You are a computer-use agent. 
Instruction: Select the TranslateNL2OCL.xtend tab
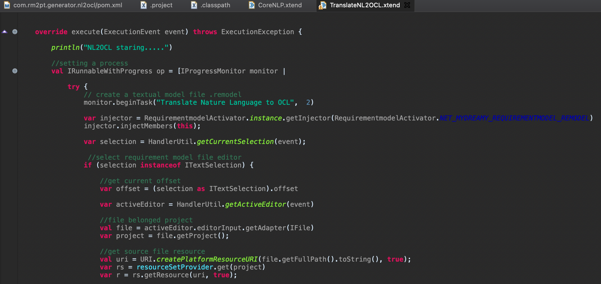(365, 5)
